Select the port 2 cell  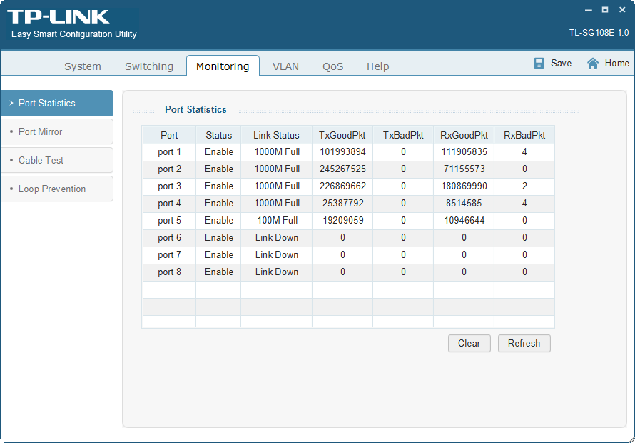(169, 169)
